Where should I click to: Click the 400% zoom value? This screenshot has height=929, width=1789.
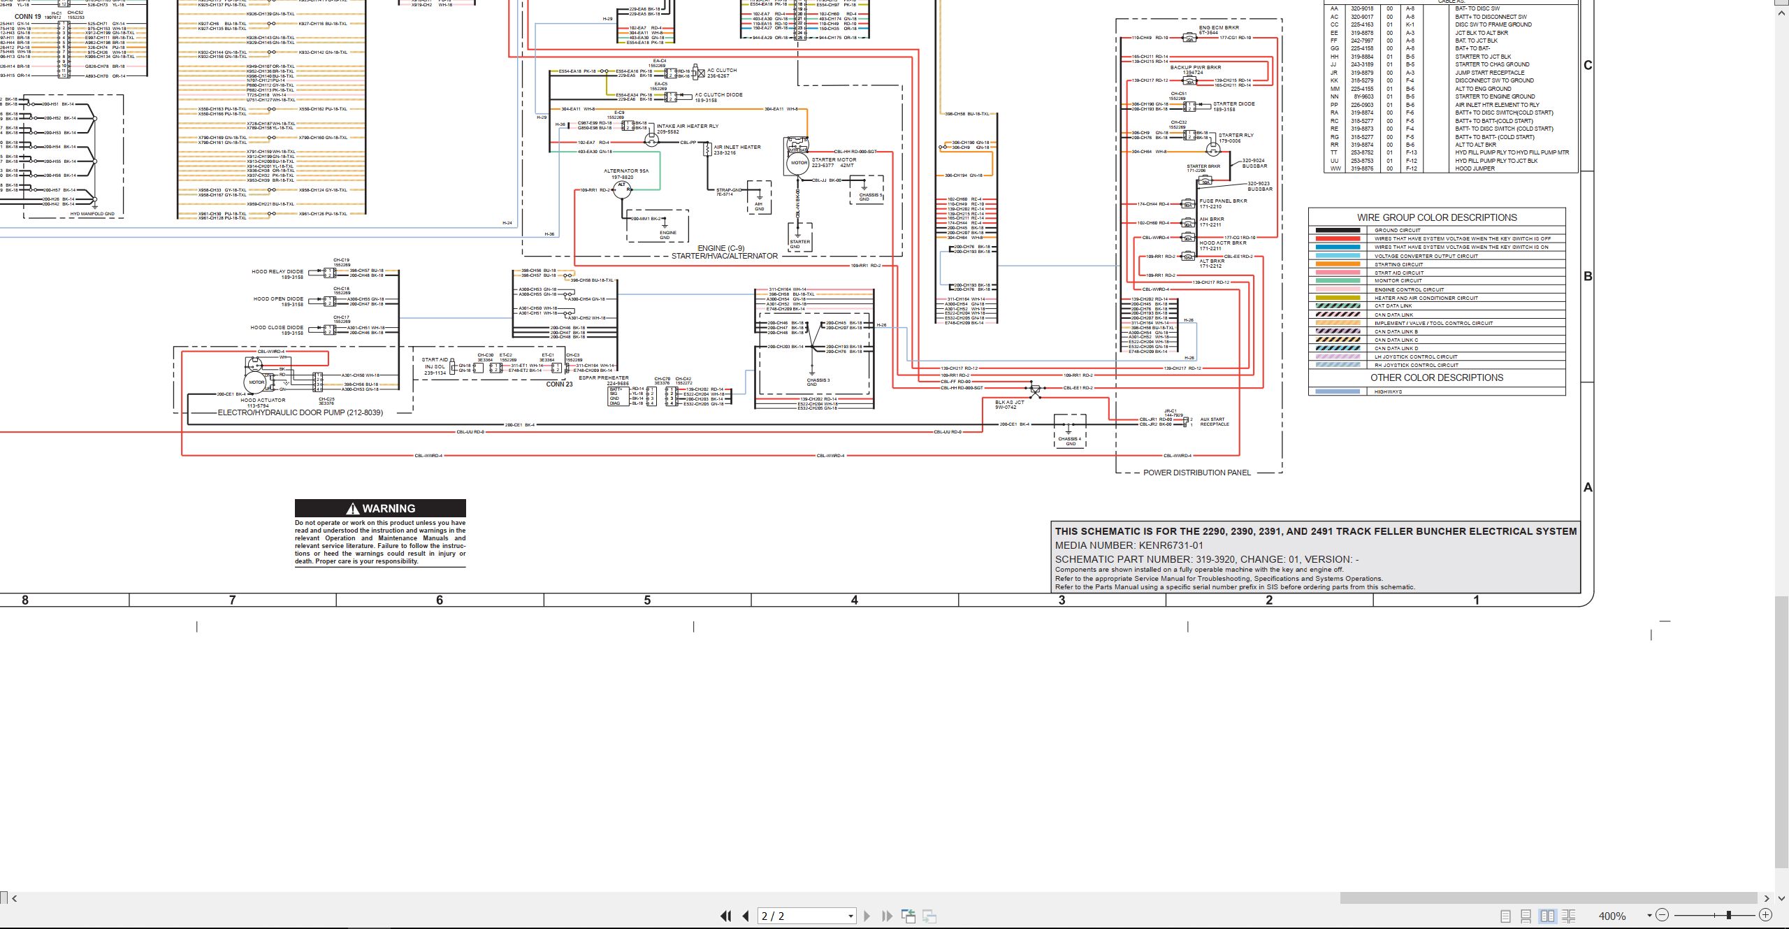pyautogui.click(x=1612, y=916)
